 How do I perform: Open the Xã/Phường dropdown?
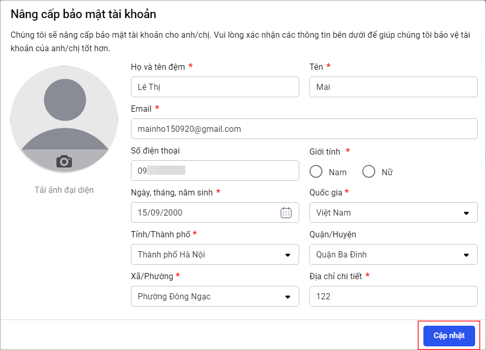pos(215,296)
